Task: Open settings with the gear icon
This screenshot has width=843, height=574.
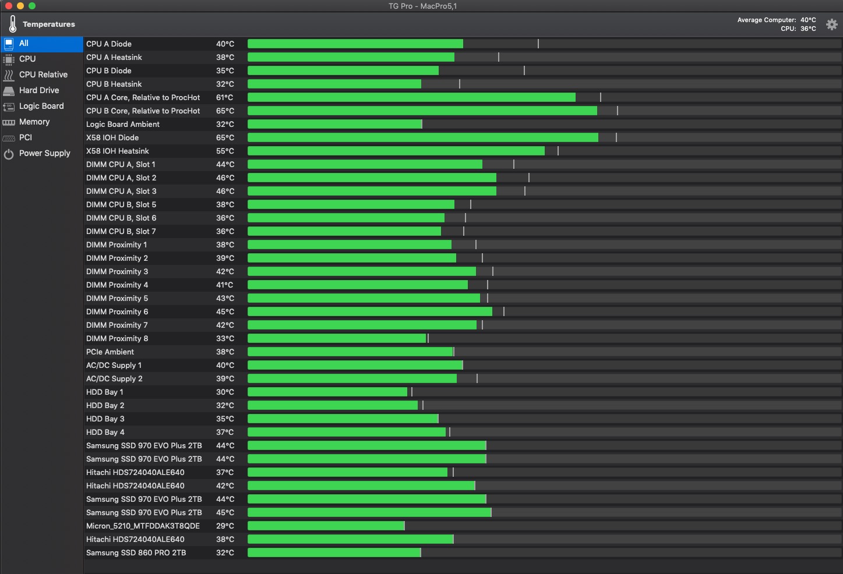Action: point(831,24)
